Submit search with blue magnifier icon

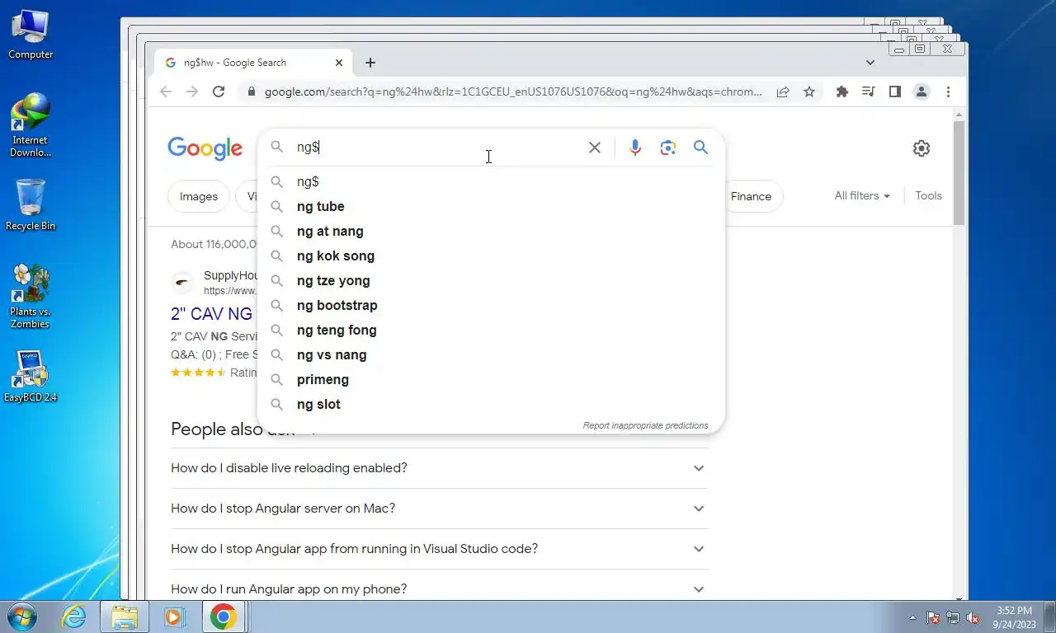point(700,148)
